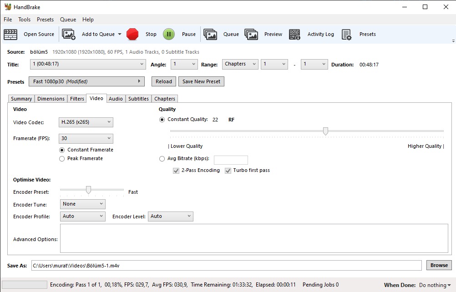Click the Open Source clapperboard icon
Viewport: 456px width, 292px height.
coord(10,34)
